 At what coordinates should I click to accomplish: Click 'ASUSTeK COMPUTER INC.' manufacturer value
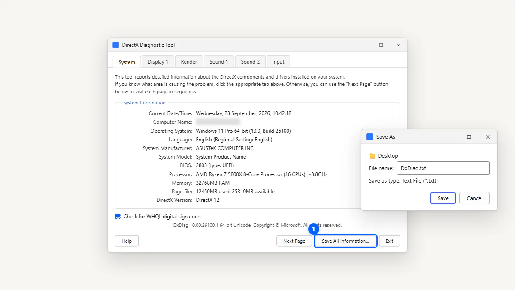[225, 148]
